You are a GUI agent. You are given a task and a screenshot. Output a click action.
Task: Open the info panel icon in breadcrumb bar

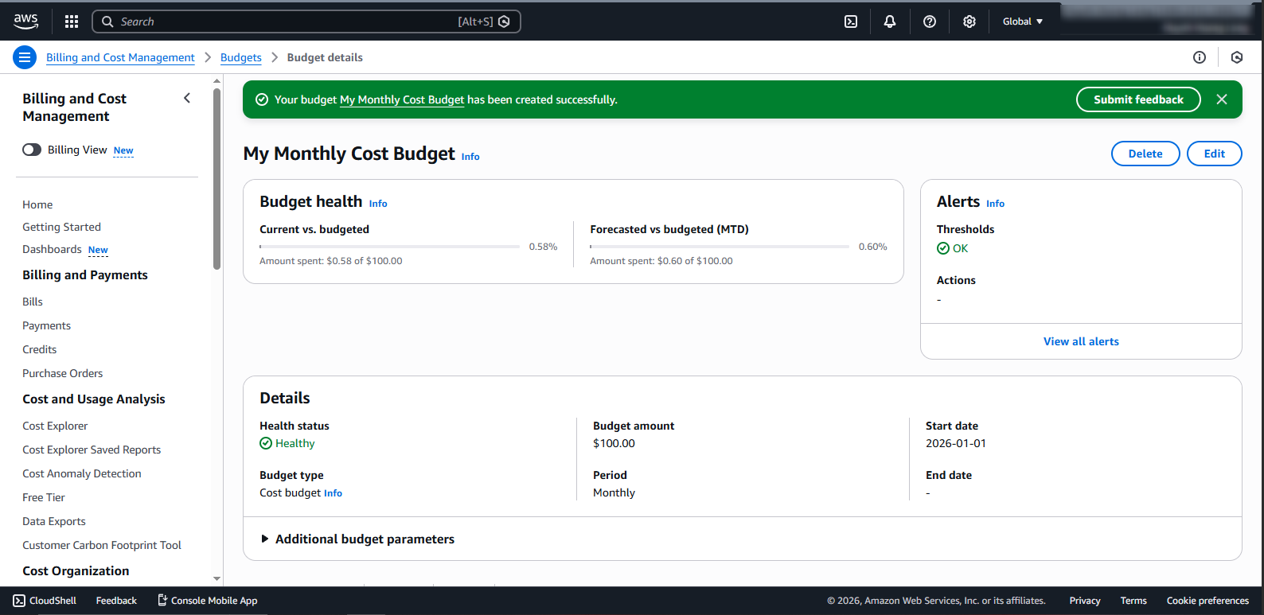1200,57
